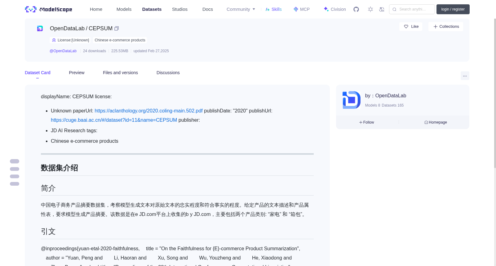Image resolution: width=496 pixels, height=266 pixels.
Task: Click Datasets 165 count text
Action: (x=393, y=105)
